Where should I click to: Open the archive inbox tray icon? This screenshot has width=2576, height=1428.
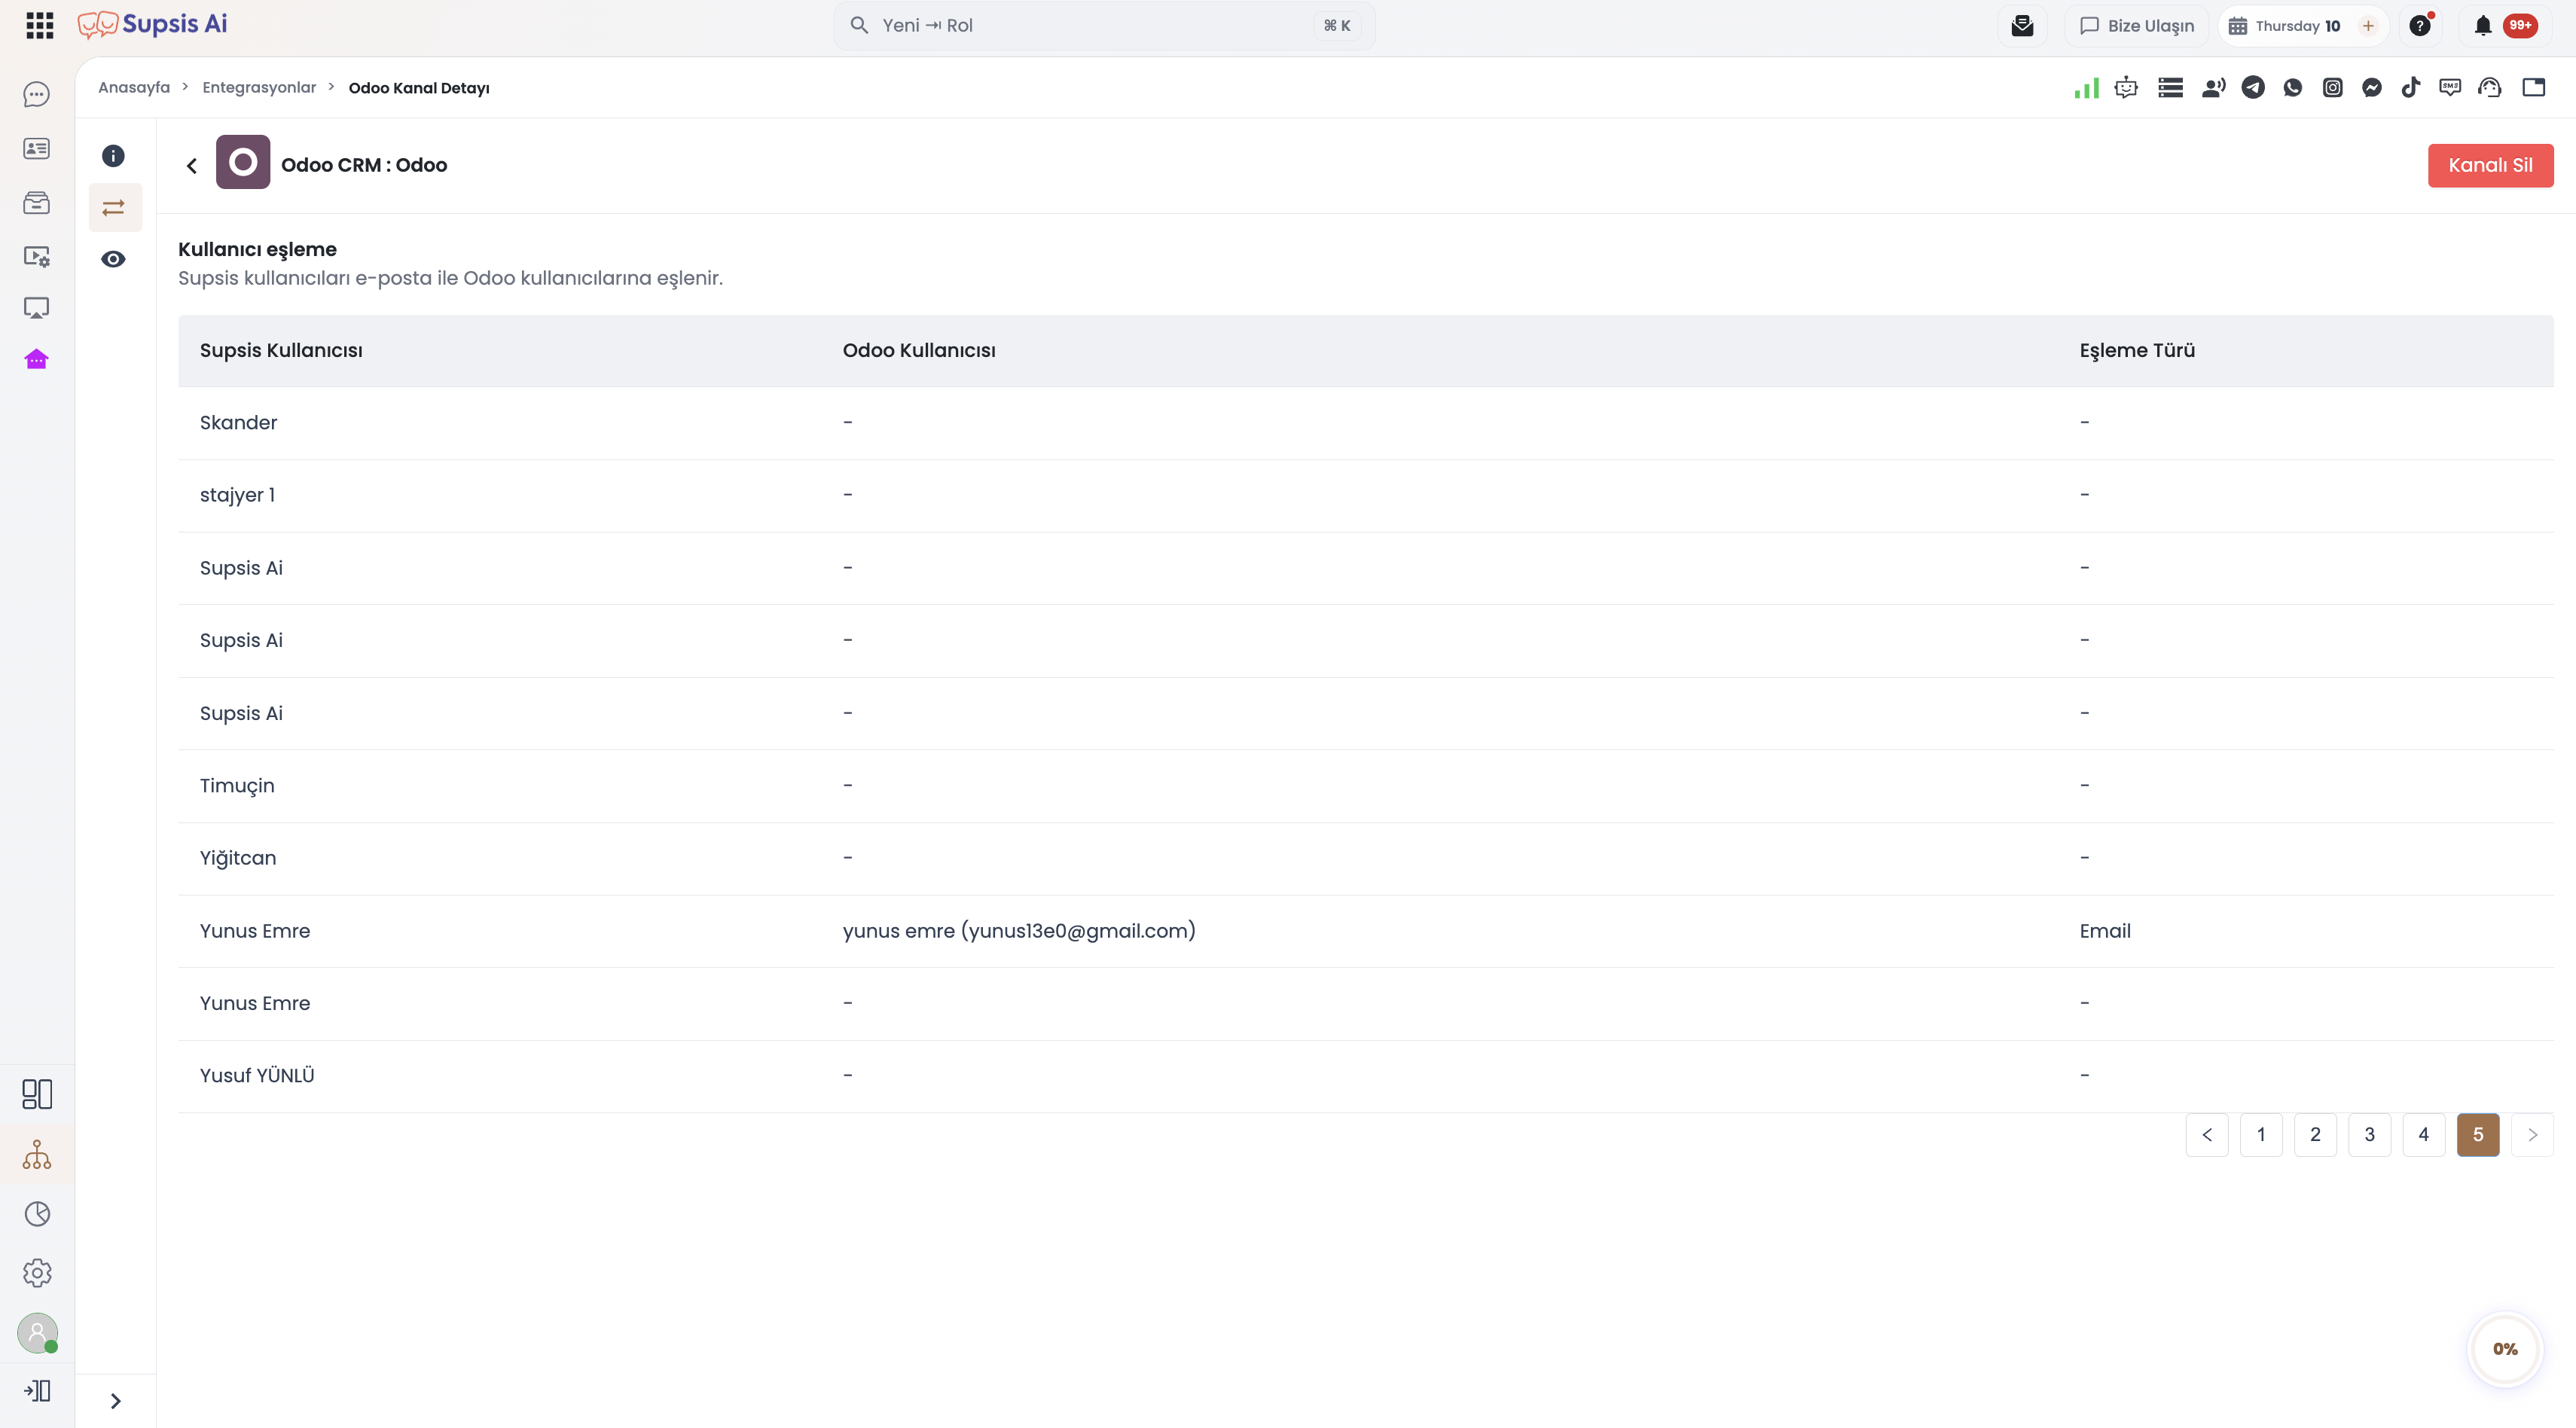pyautogui.click(x=36, y=203)
